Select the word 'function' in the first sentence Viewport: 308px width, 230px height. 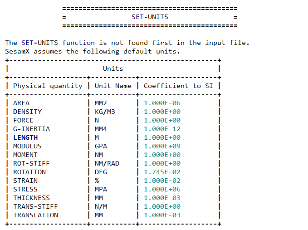pos(78,43)
